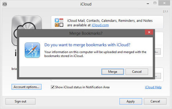Screen dimensions: 172x109
Task: Click the Safari compass icon in dialog
Action: pos(32,50)
